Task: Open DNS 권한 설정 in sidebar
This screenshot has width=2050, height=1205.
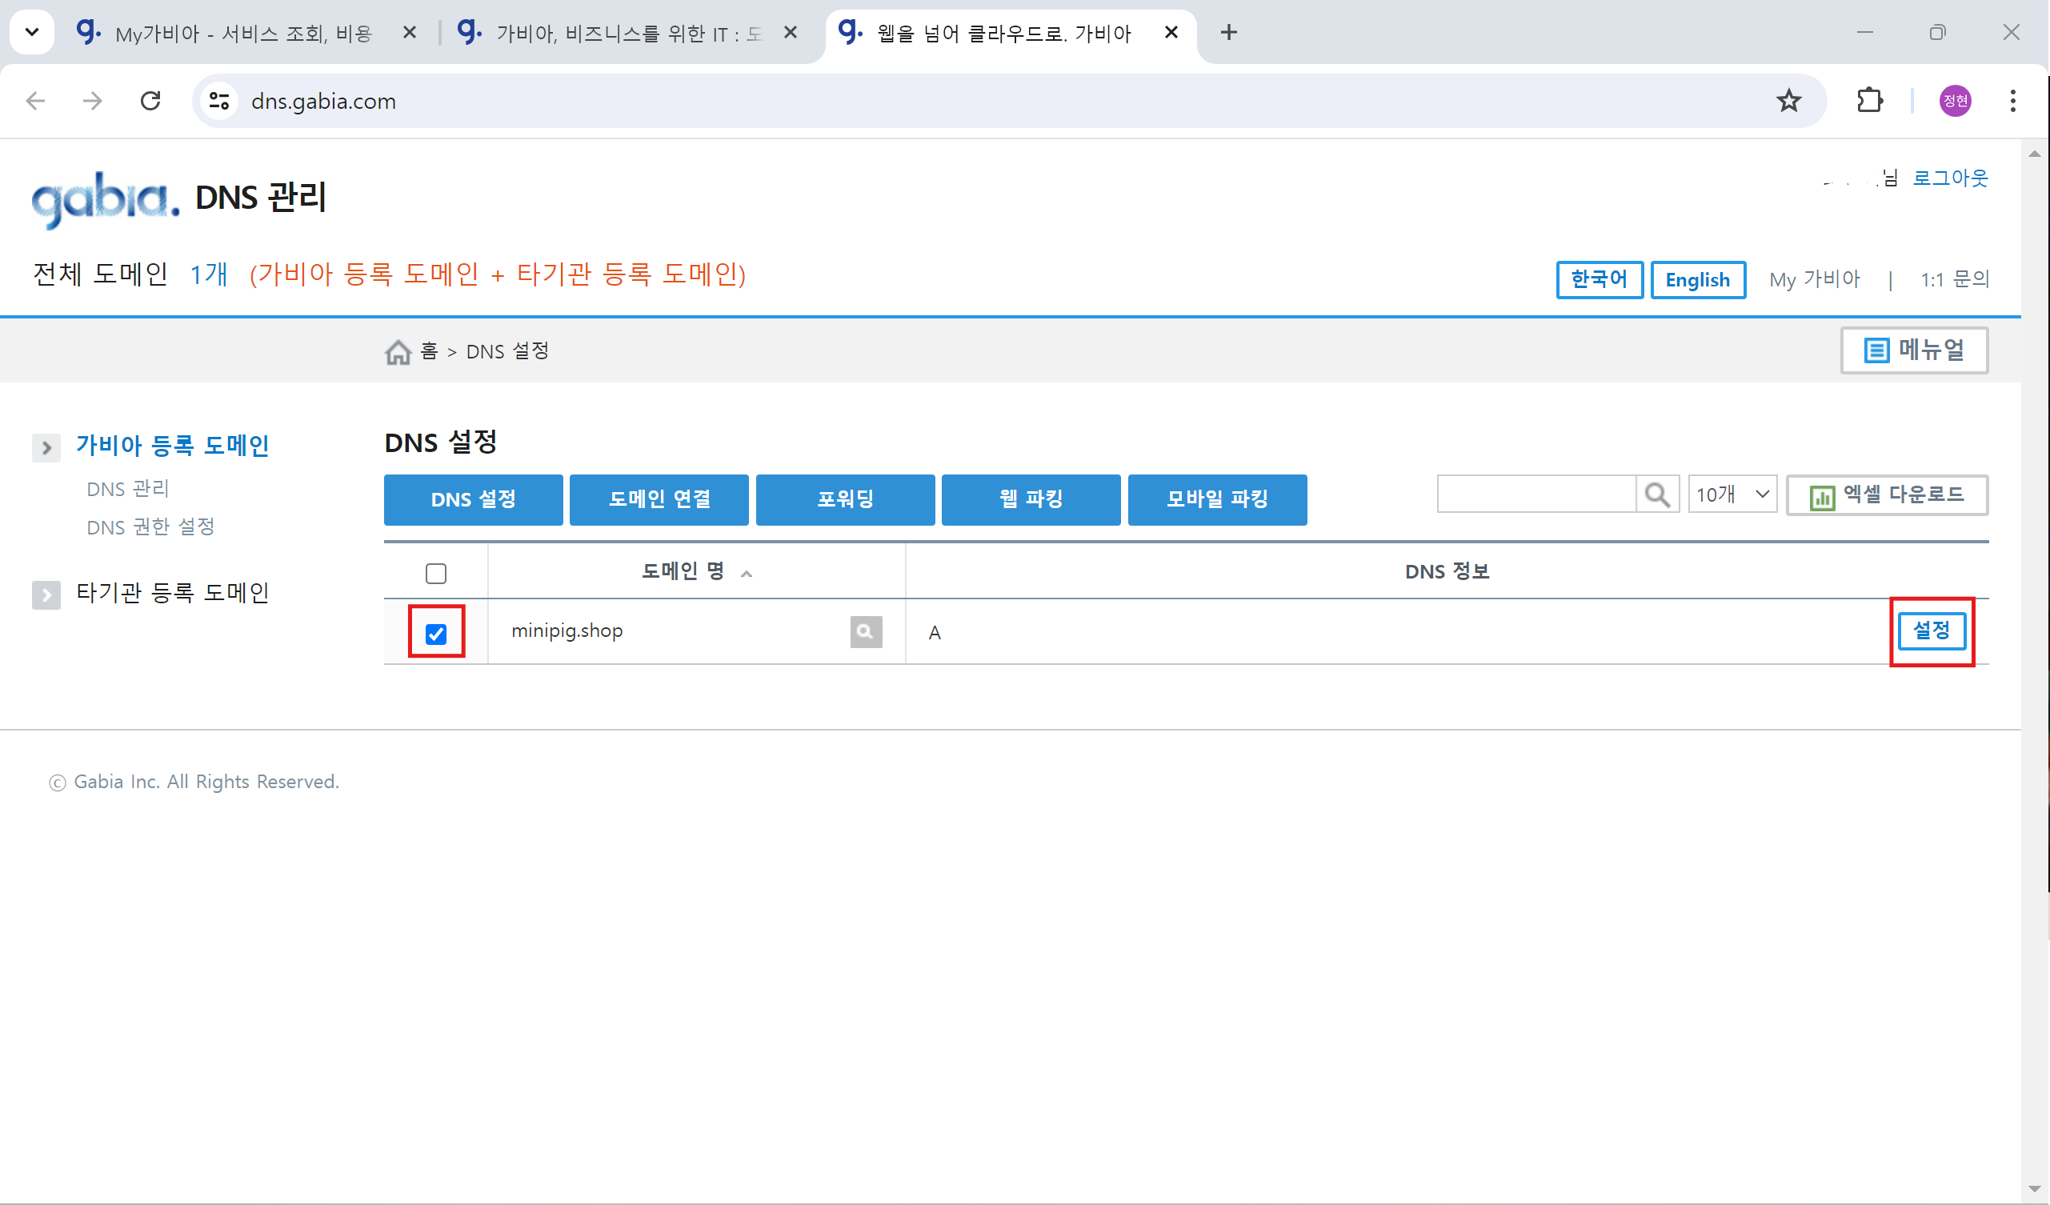Action: pyautogui.click(x=150, y=527)
